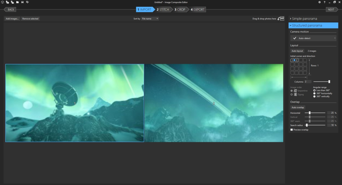Create a new panorama from images icon
342x185 pixels.
7,2
